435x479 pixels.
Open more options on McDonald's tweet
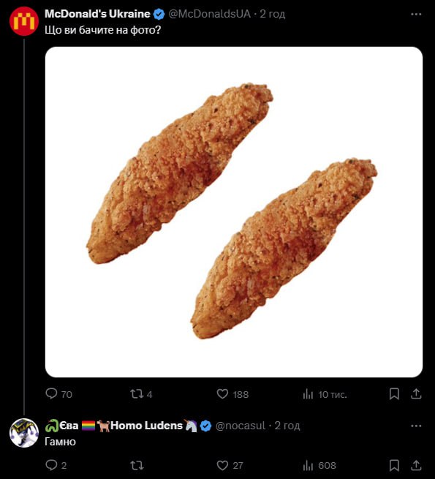coord(416,14)
